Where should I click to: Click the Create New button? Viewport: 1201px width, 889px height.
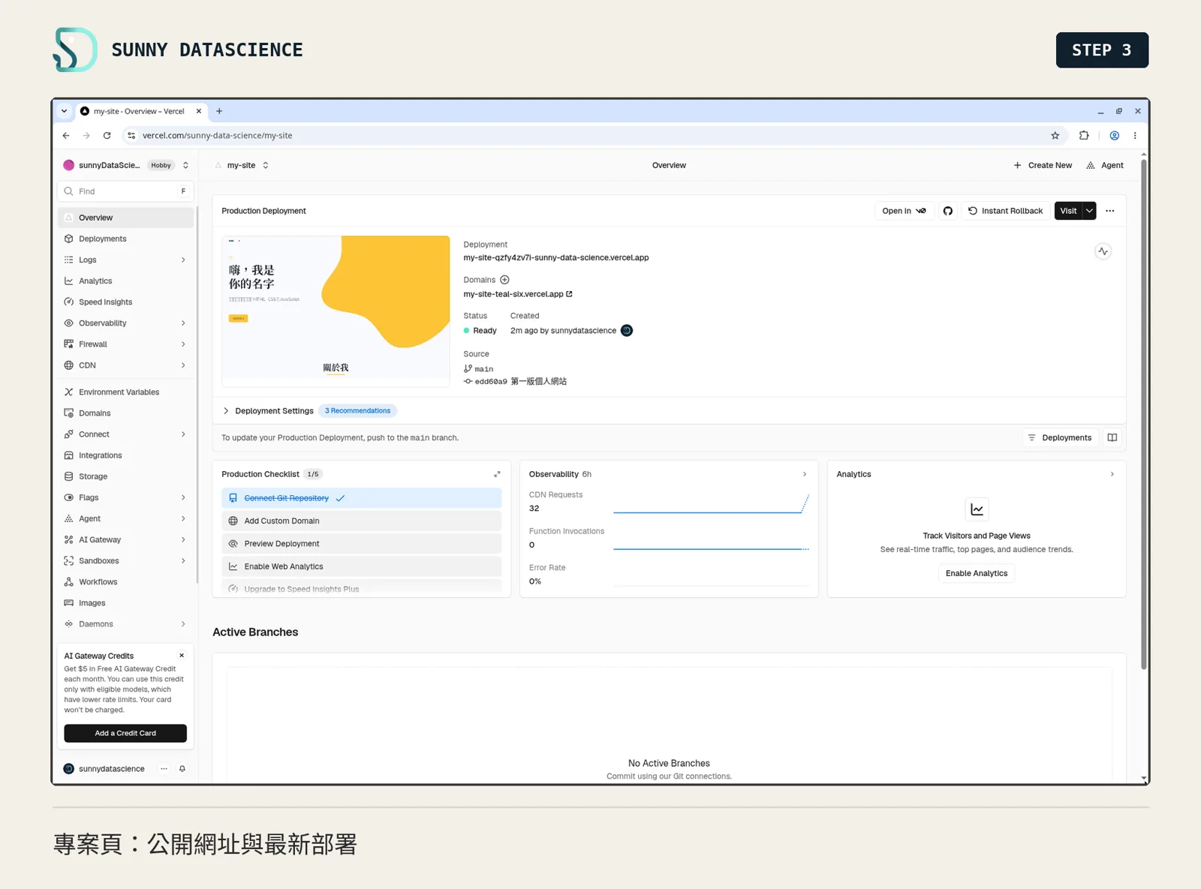point(1043,165)
